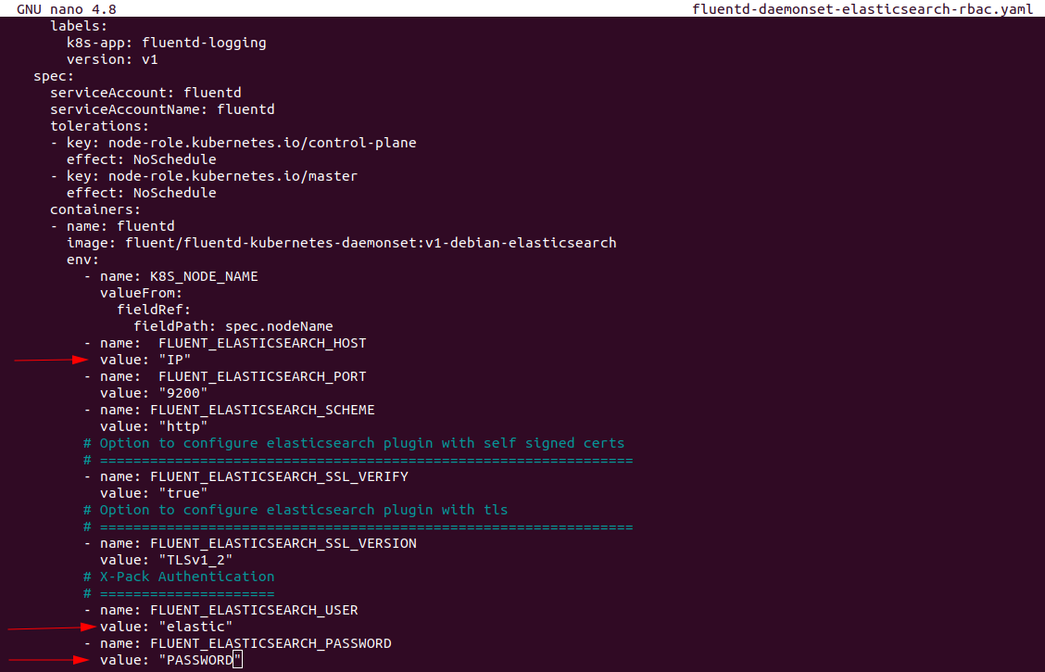Click the FLUENT_ELASTICSEARCH_SSL_VERIFY name line

click(x=246, y=476)
